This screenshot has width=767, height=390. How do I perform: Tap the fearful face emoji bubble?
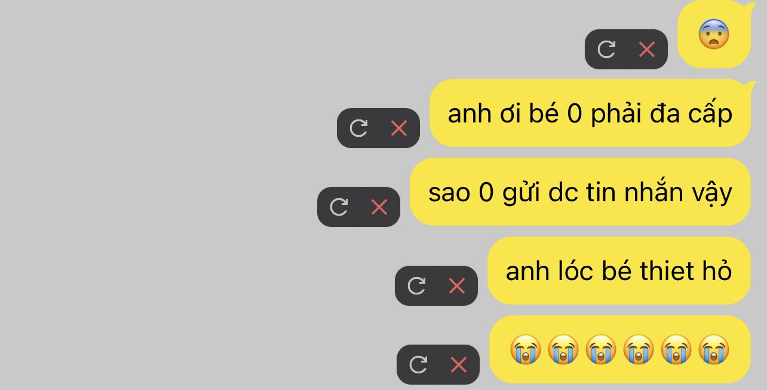pos(714,35)
